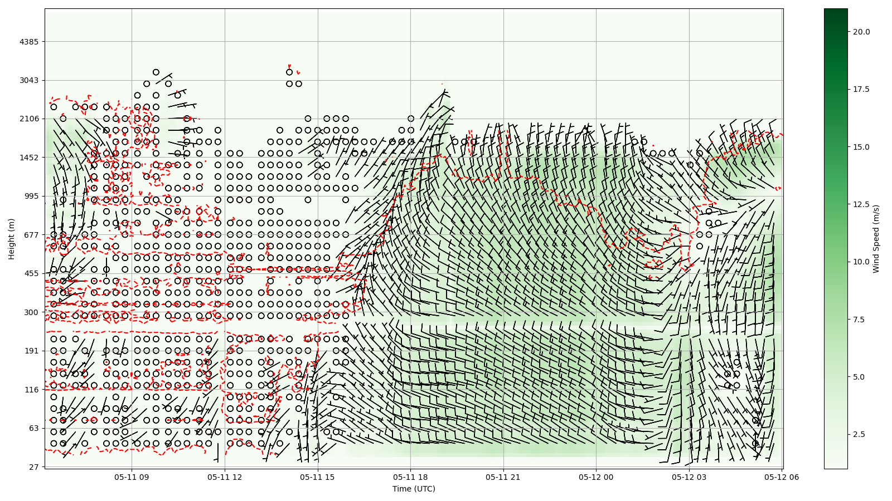Select the 05-11 21 time axis tick
The width and height of the screenshot is (892, 501).
point(503,477)
